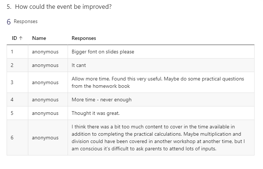263x169 pixels.
Task: Select 'Thought it was great.' response
Action: point(96,113)
